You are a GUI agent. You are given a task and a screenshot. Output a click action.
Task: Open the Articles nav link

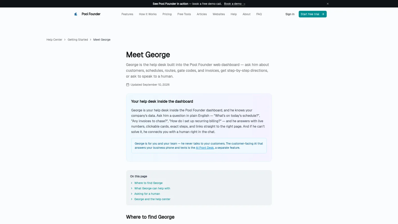coord(202,14)
